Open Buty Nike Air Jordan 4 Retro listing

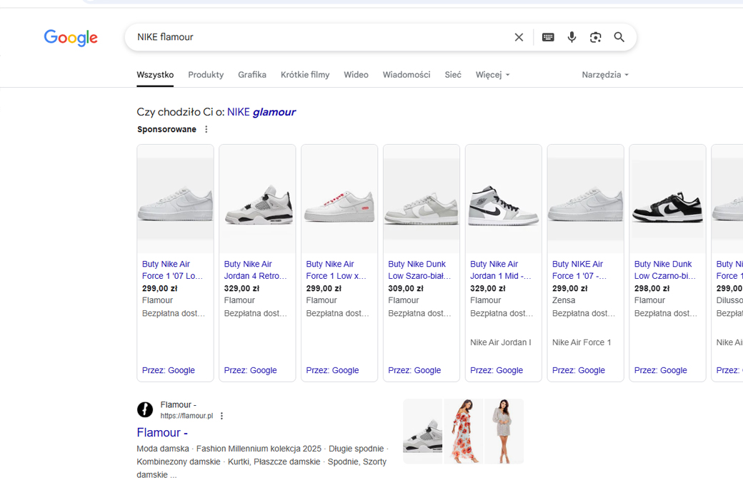tap(255, 270)
